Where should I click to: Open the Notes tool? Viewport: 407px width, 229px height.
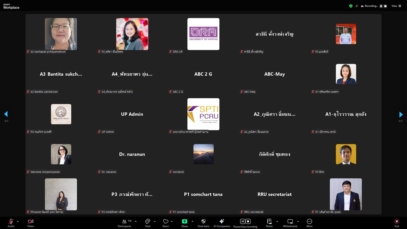tap(269, 223)
